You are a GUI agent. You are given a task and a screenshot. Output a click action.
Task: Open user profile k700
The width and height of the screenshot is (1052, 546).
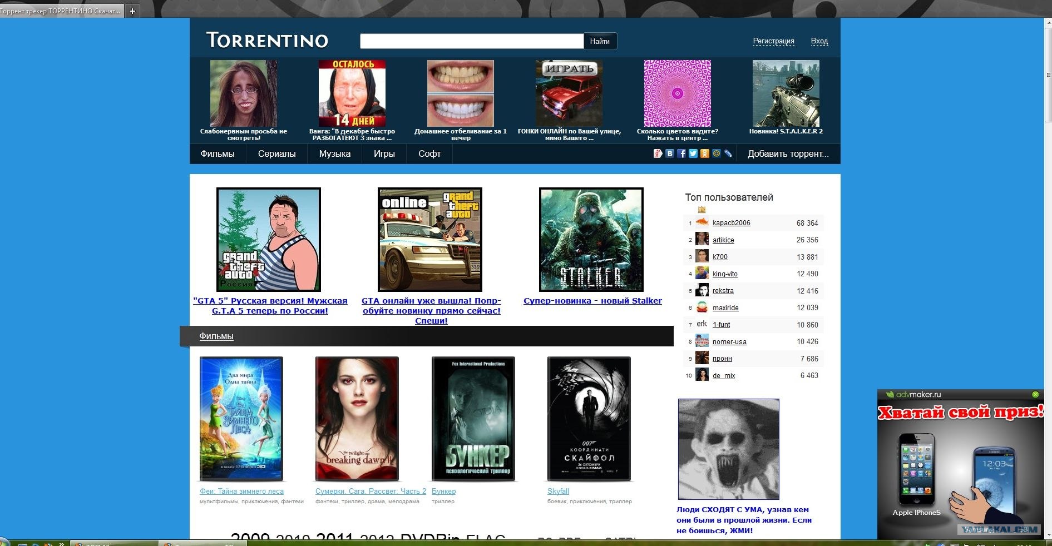pos(720,257)
